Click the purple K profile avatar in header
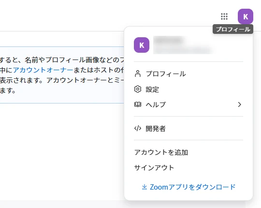The image size is (261, 208). pyautogui.click(x=246, y=16)
